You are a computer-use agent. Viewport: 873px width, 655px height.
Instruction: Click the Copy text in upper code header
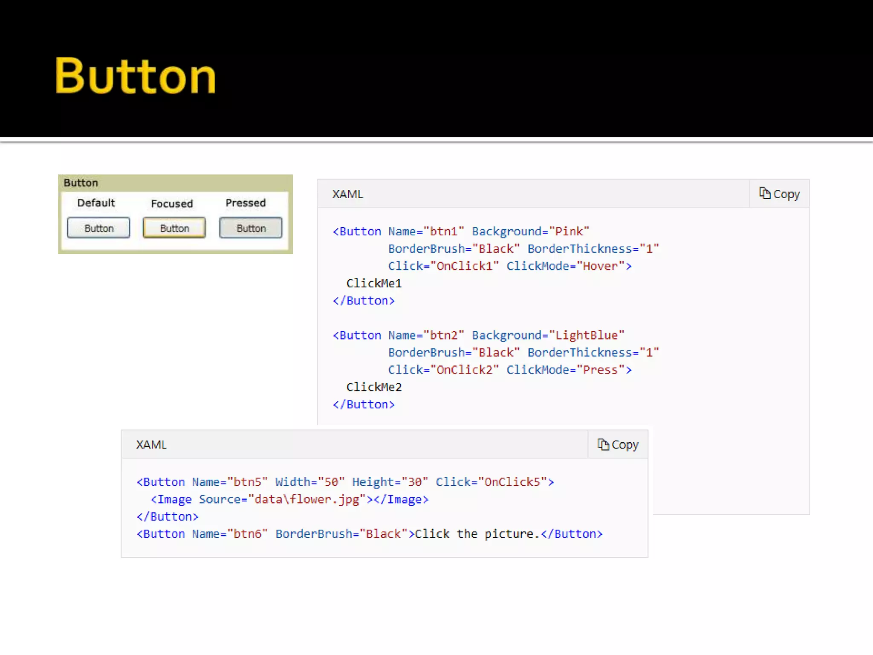coord(786,194)
